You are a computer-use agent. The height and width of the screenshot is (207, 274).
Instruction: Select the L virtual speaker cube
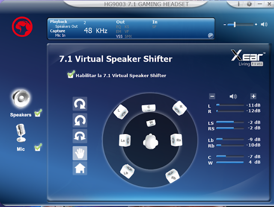coord(121,112)
